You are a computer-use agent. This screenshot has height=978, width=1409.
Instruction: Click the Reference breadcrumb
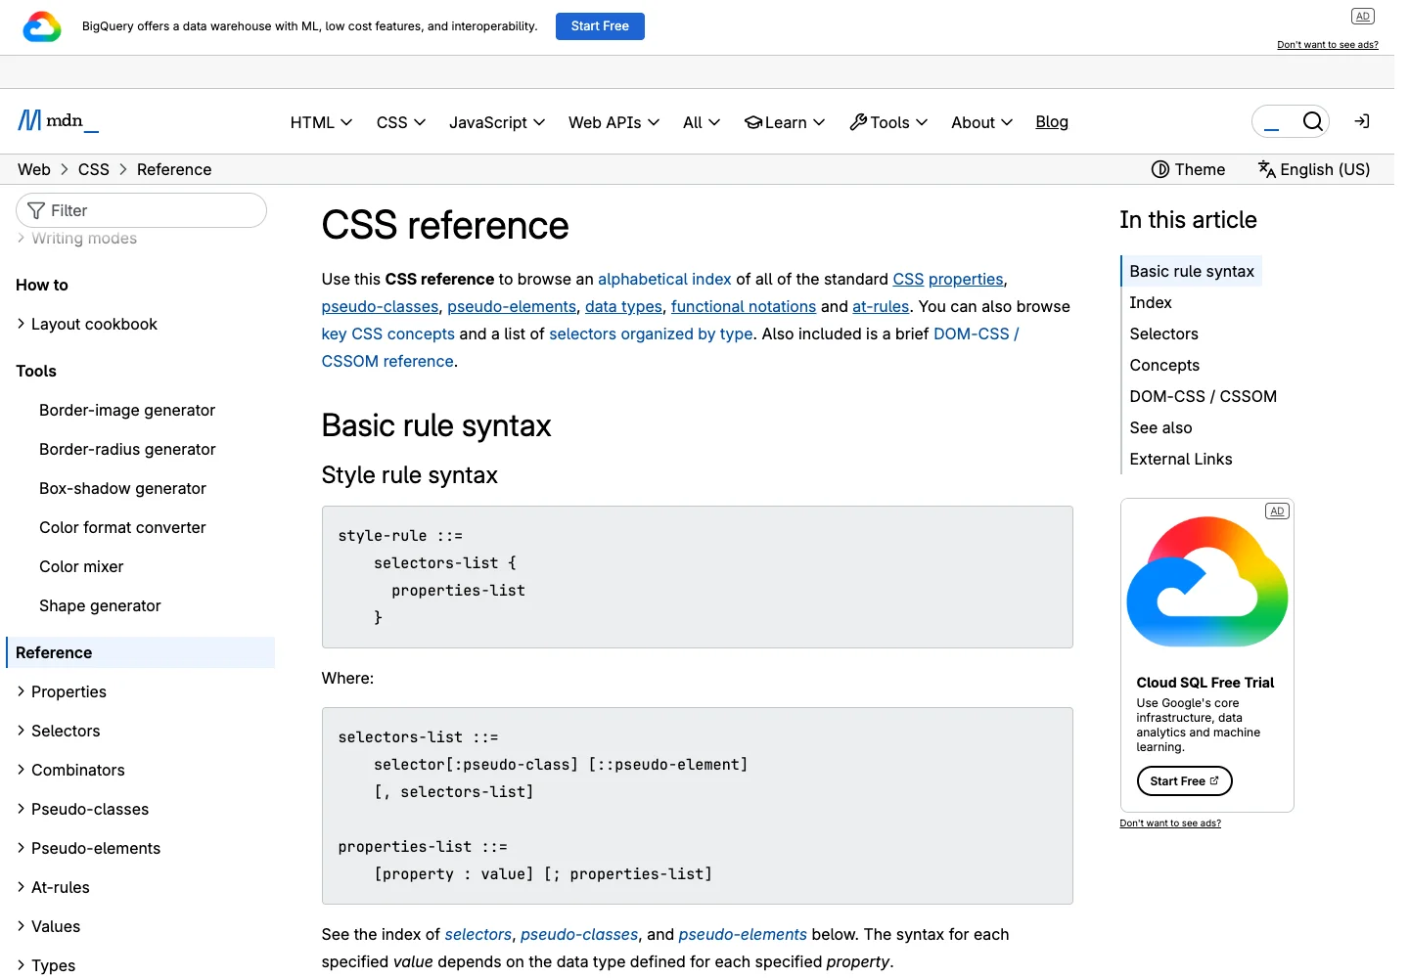[174, 169]
